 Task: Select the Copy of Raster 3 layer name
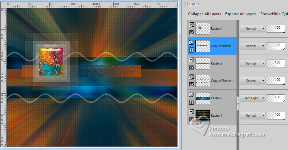[222, 46]
